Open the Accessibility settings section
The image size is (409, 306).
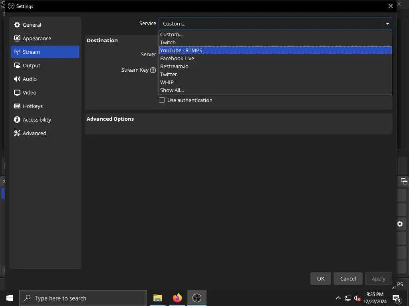pyautogui.click(x=45, y=120)
